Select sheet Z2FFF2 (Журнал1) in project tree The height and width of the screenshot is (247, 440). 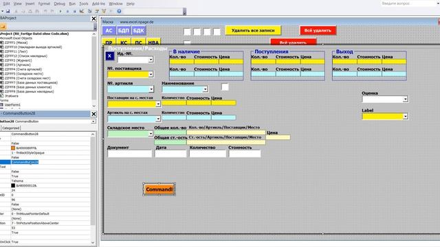[x=19, y=60]
